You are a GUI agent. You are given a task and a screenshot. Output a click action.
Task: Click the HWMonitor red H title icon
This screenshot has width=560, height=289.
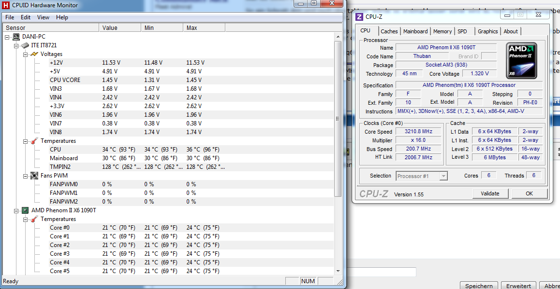pyautogui.click(x=5, y=5)
